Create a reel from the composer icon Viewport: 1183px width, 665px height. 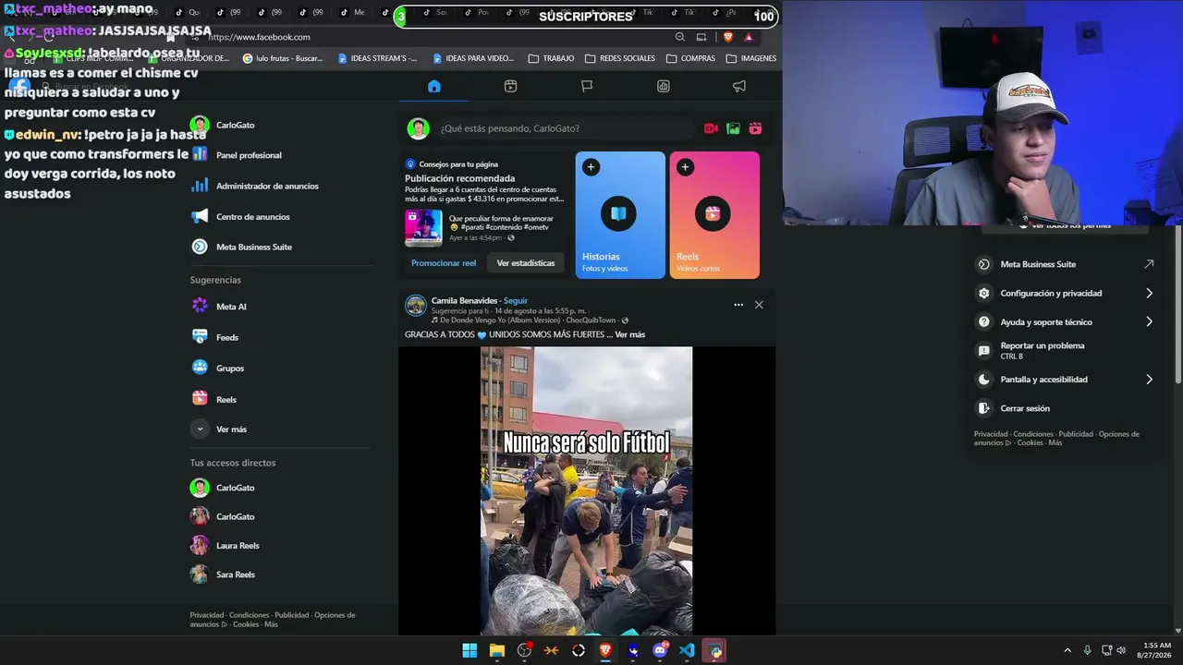tap(755, 128)
